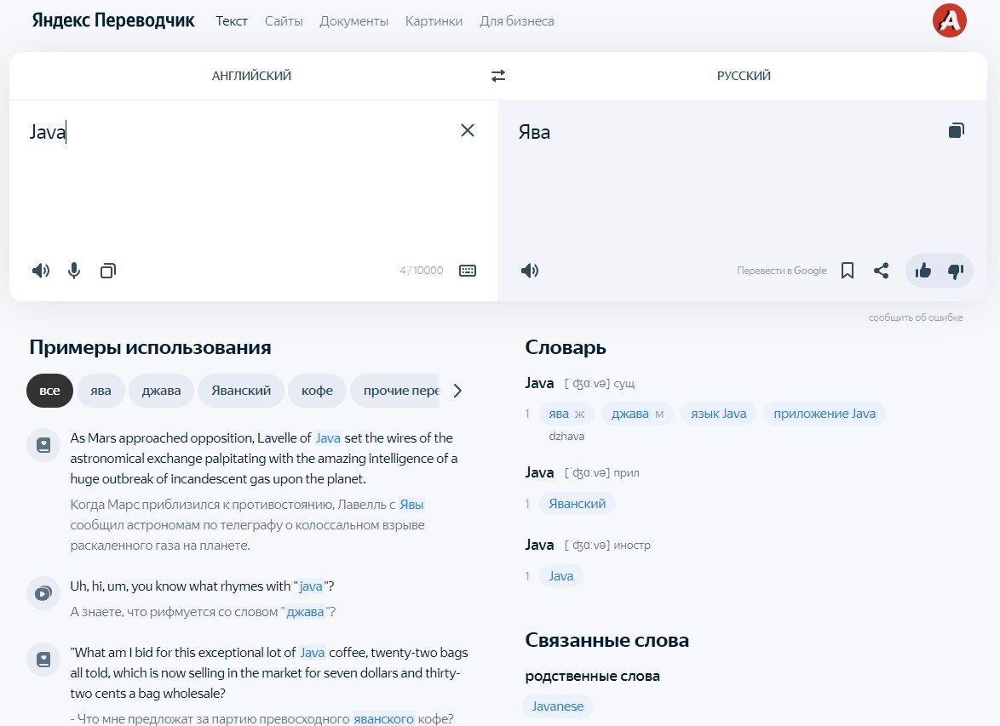
Task: Click родственные слова subheading
Action: (x=592, y=677)
